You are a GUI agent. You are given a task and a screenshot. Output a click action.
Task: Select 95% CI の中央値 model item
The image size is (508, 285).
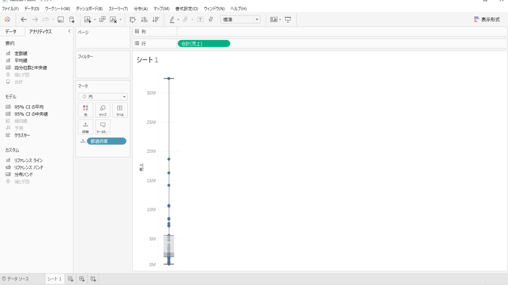point(31,114)
